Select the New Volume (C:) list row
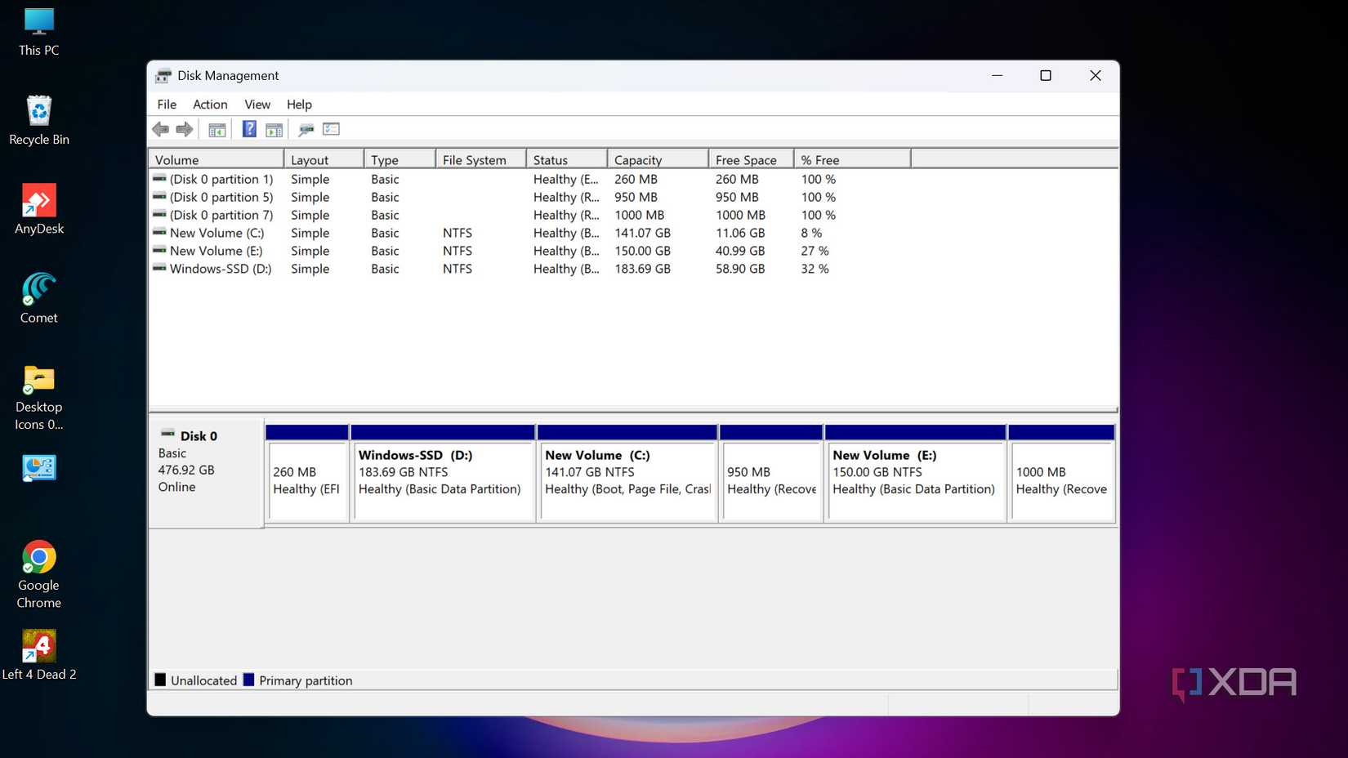 633,233
